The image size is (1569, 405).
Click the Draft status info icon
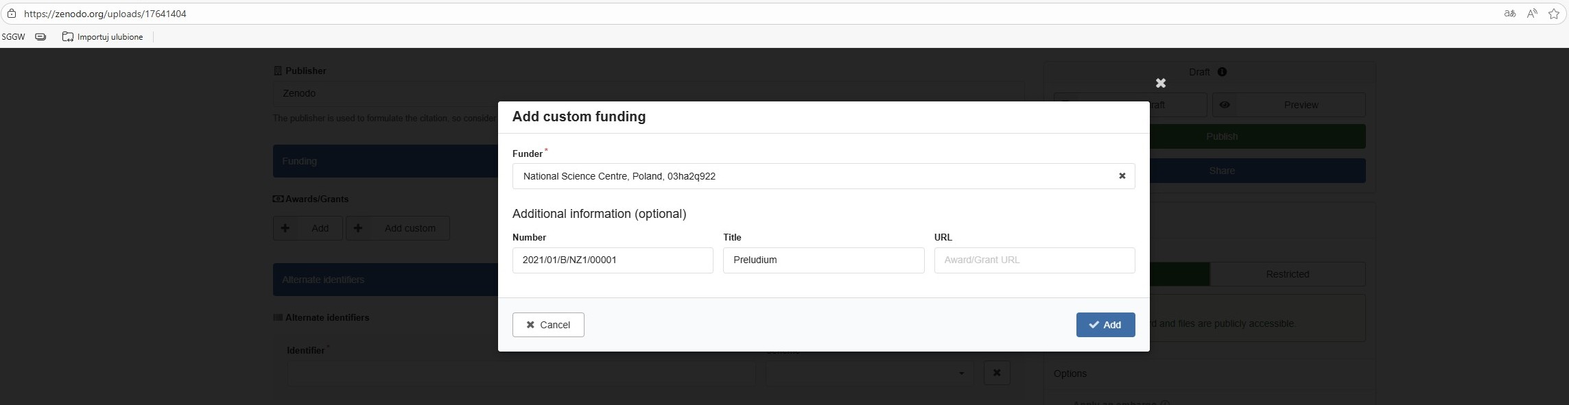[x=1222, y=72]
